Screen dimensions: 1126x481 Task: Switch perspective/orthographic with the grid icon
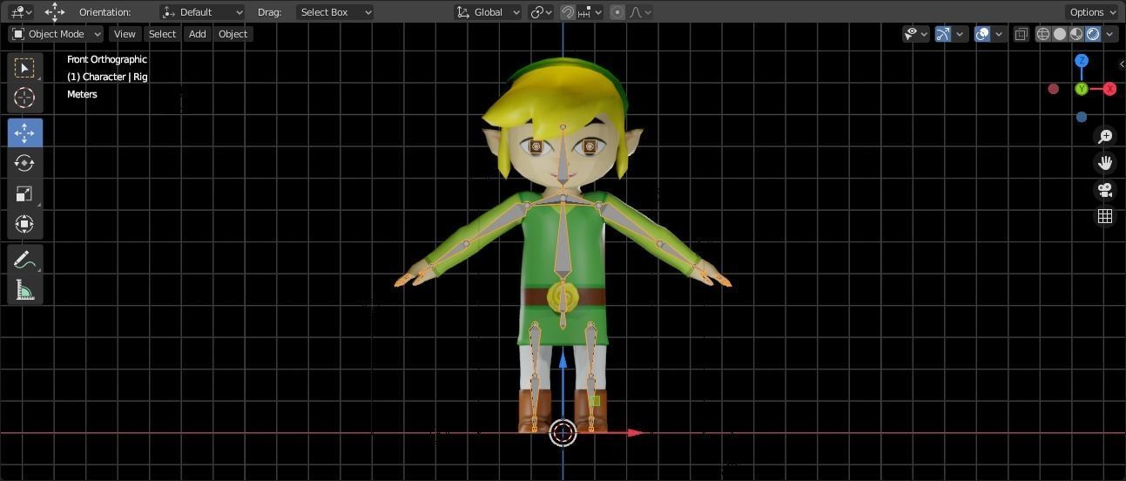(x=1105, y=216)
